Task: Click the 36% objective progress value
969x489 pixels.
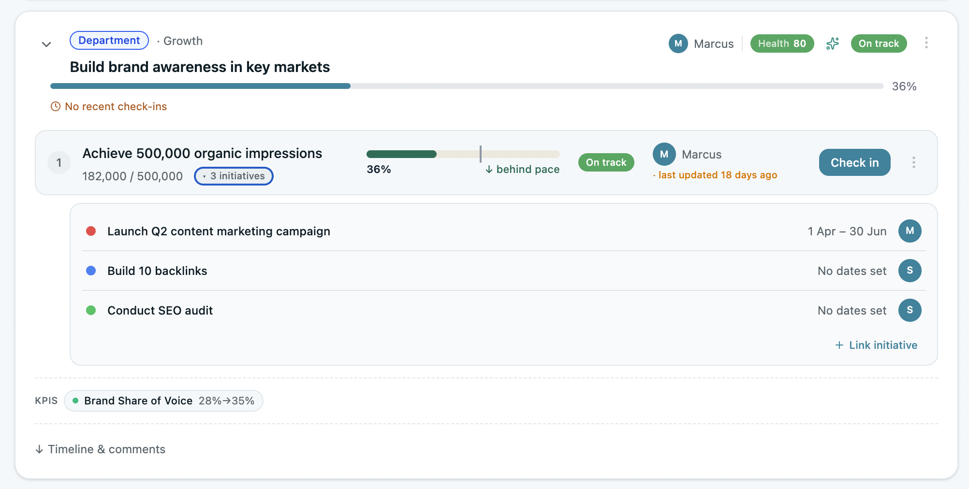Action: (x=904, y=86)
